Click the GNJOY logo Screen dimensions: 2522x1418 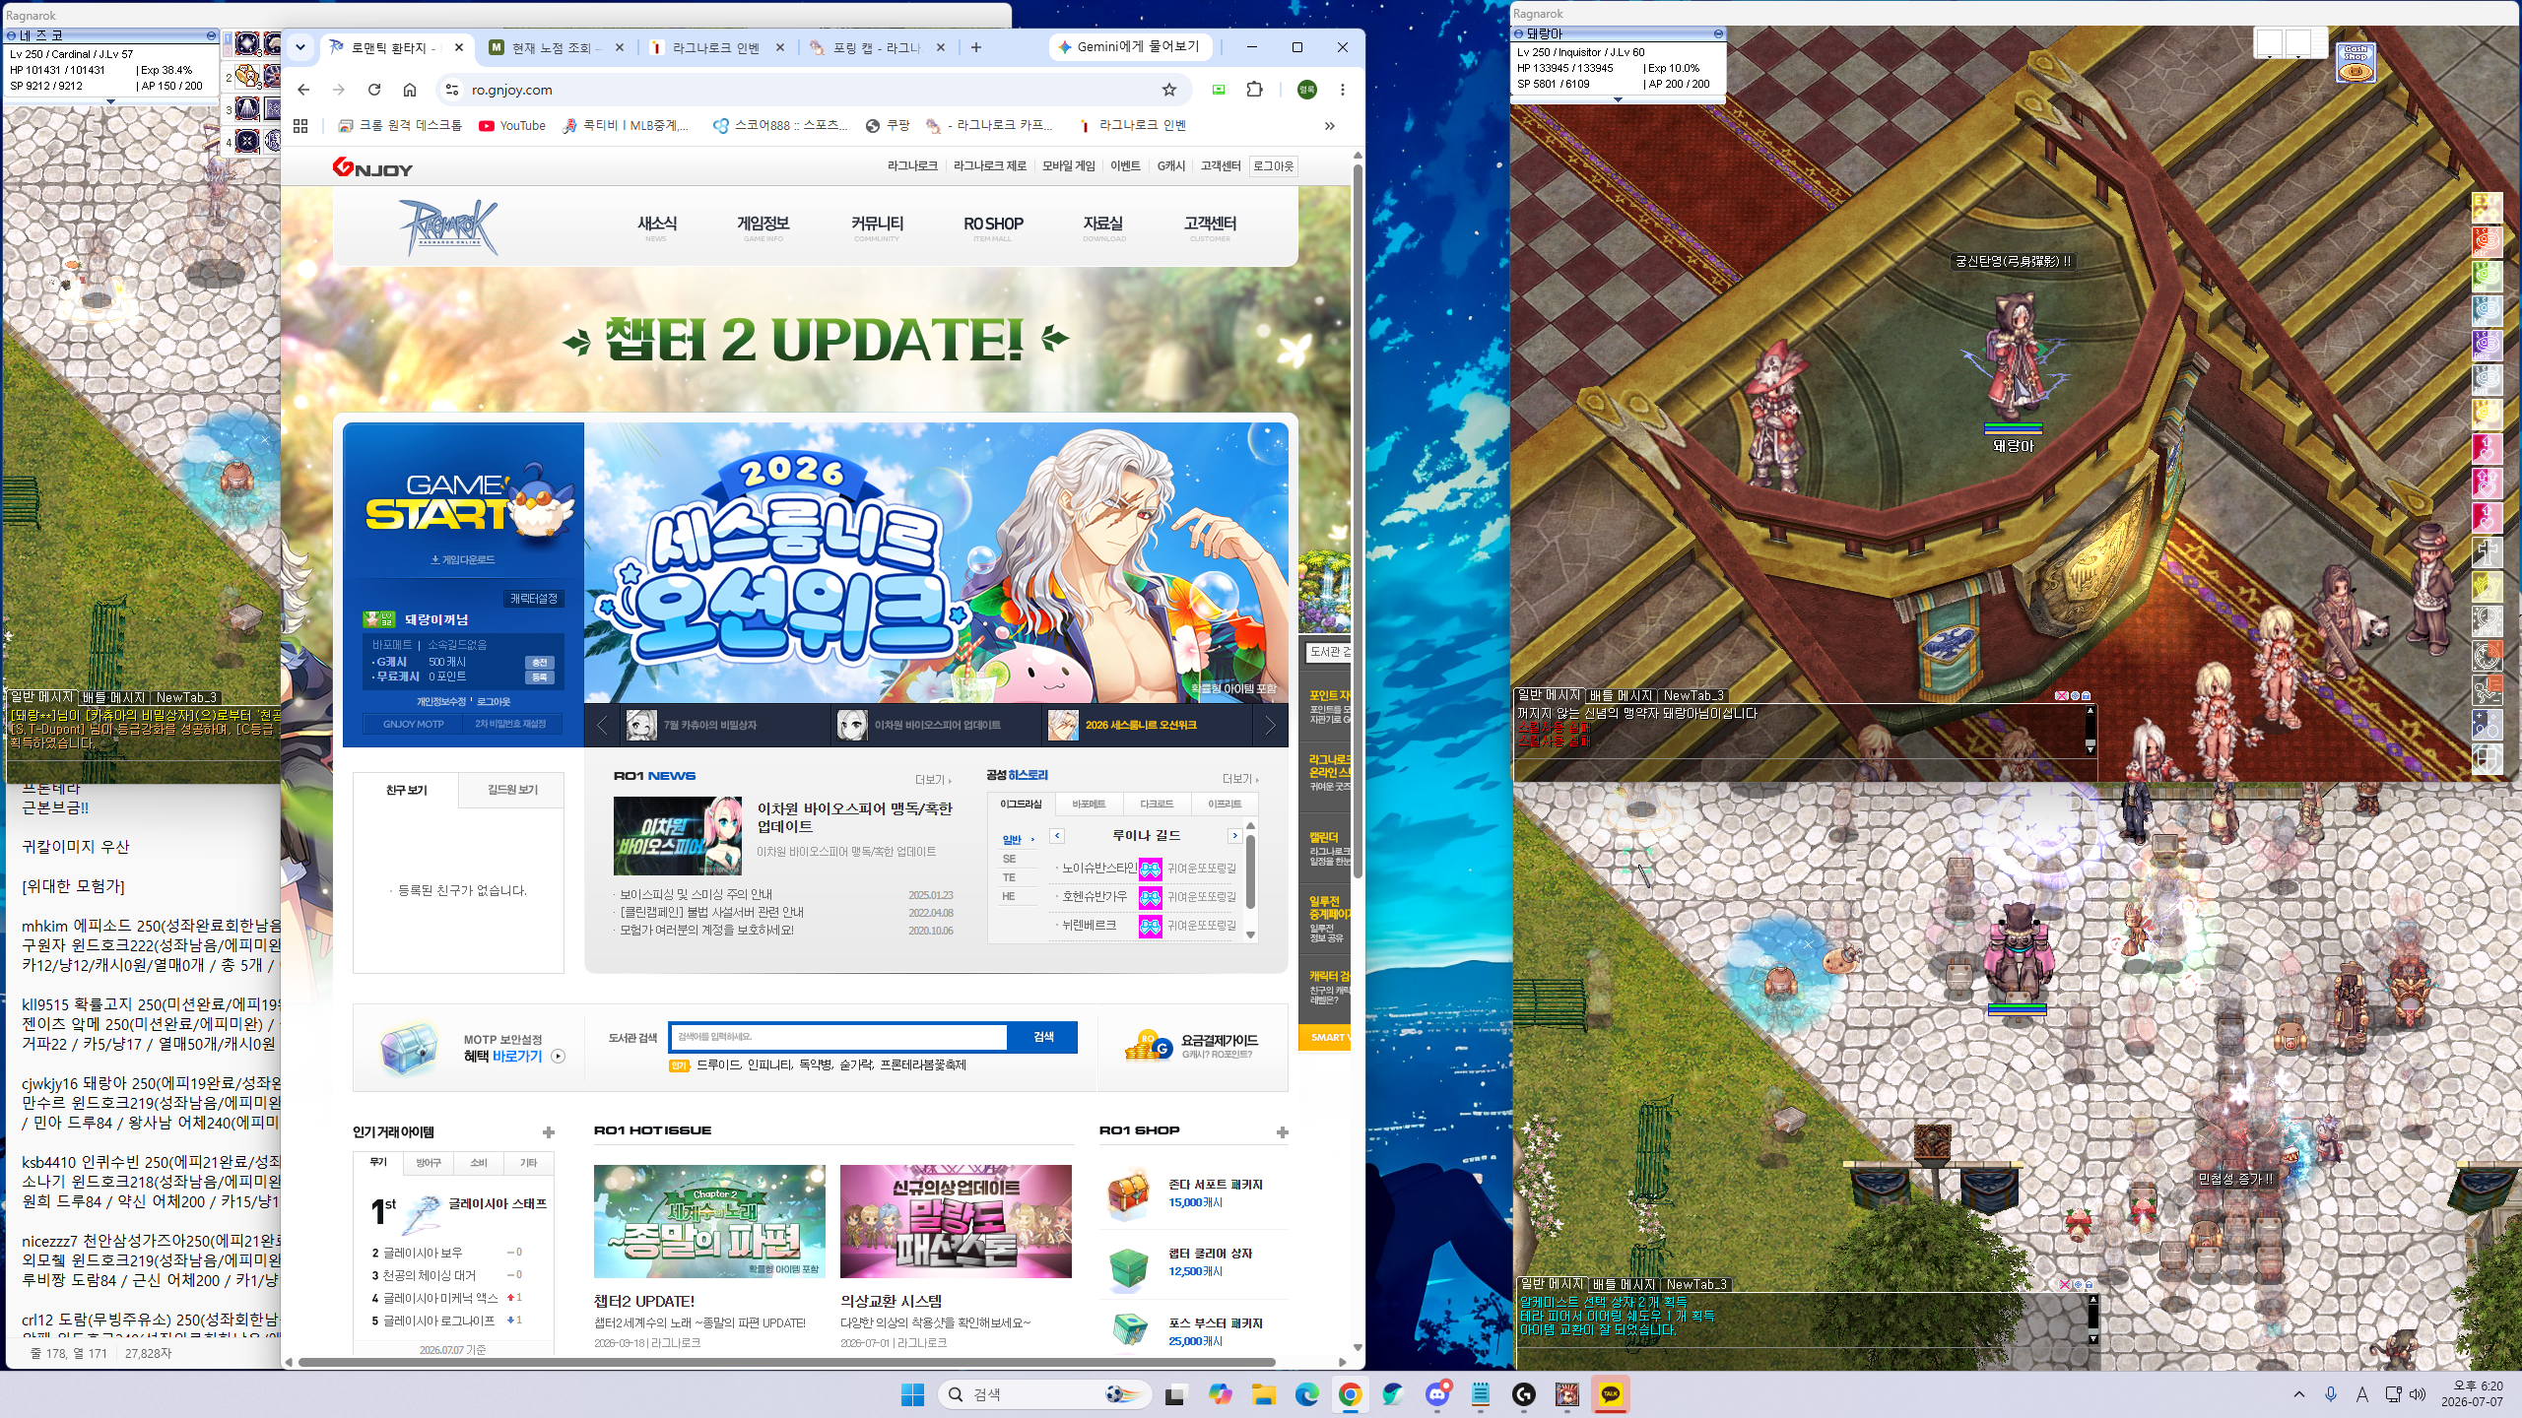(x=372, y=167)
